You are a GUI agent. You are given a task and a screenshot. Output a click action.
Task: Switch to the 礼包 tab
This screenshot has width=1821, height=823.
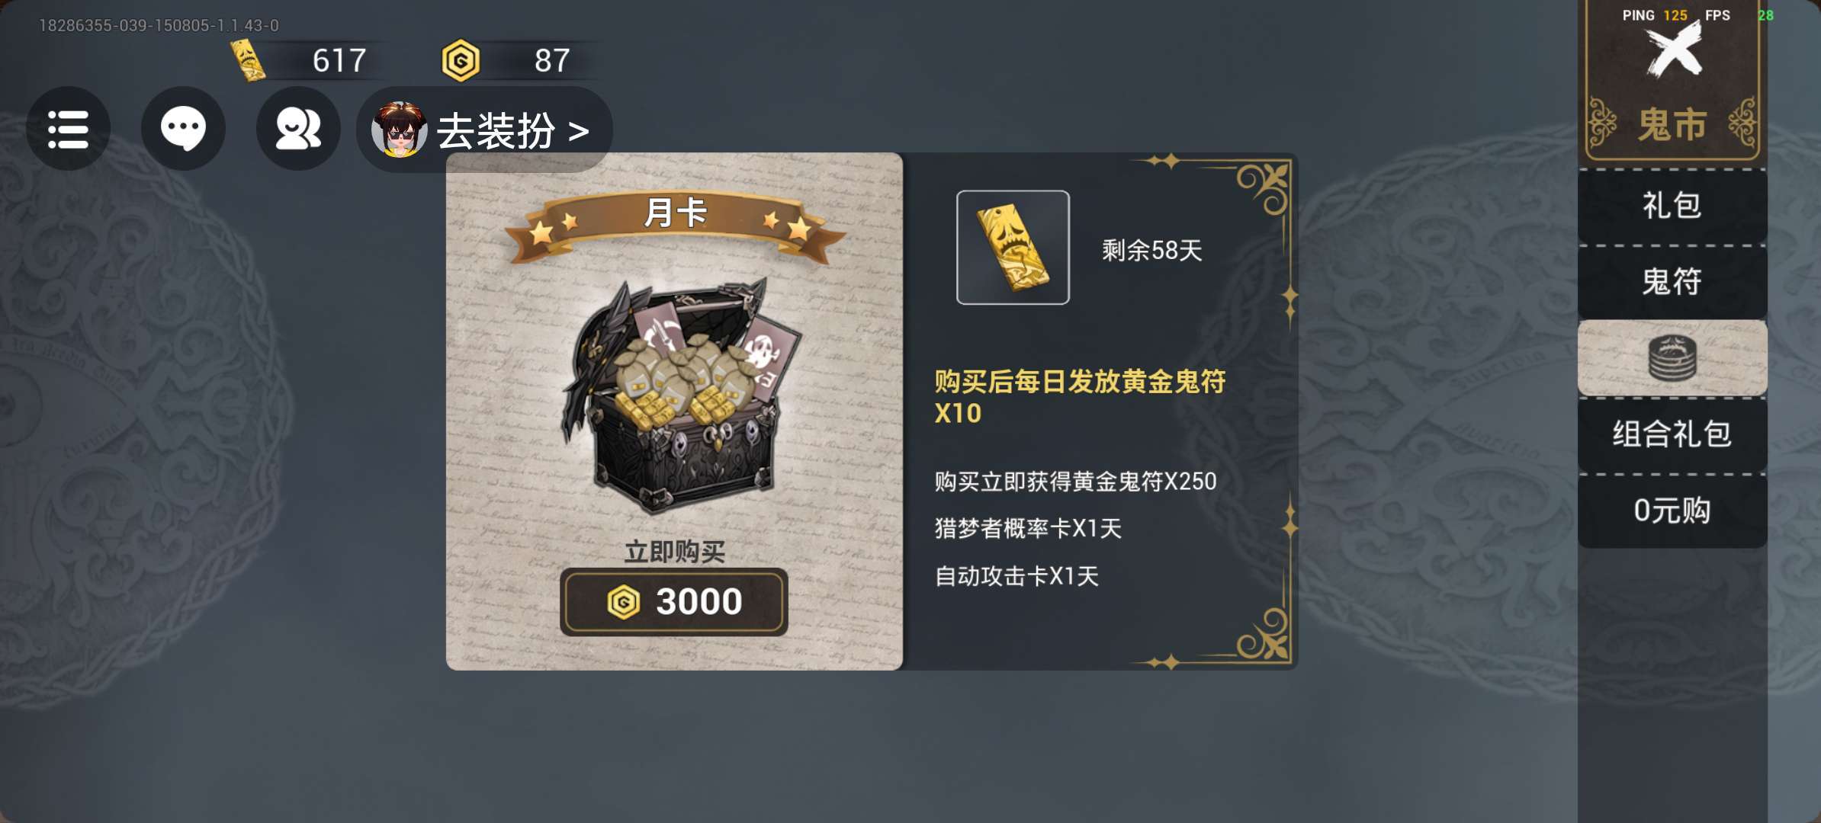[1672, 206]
